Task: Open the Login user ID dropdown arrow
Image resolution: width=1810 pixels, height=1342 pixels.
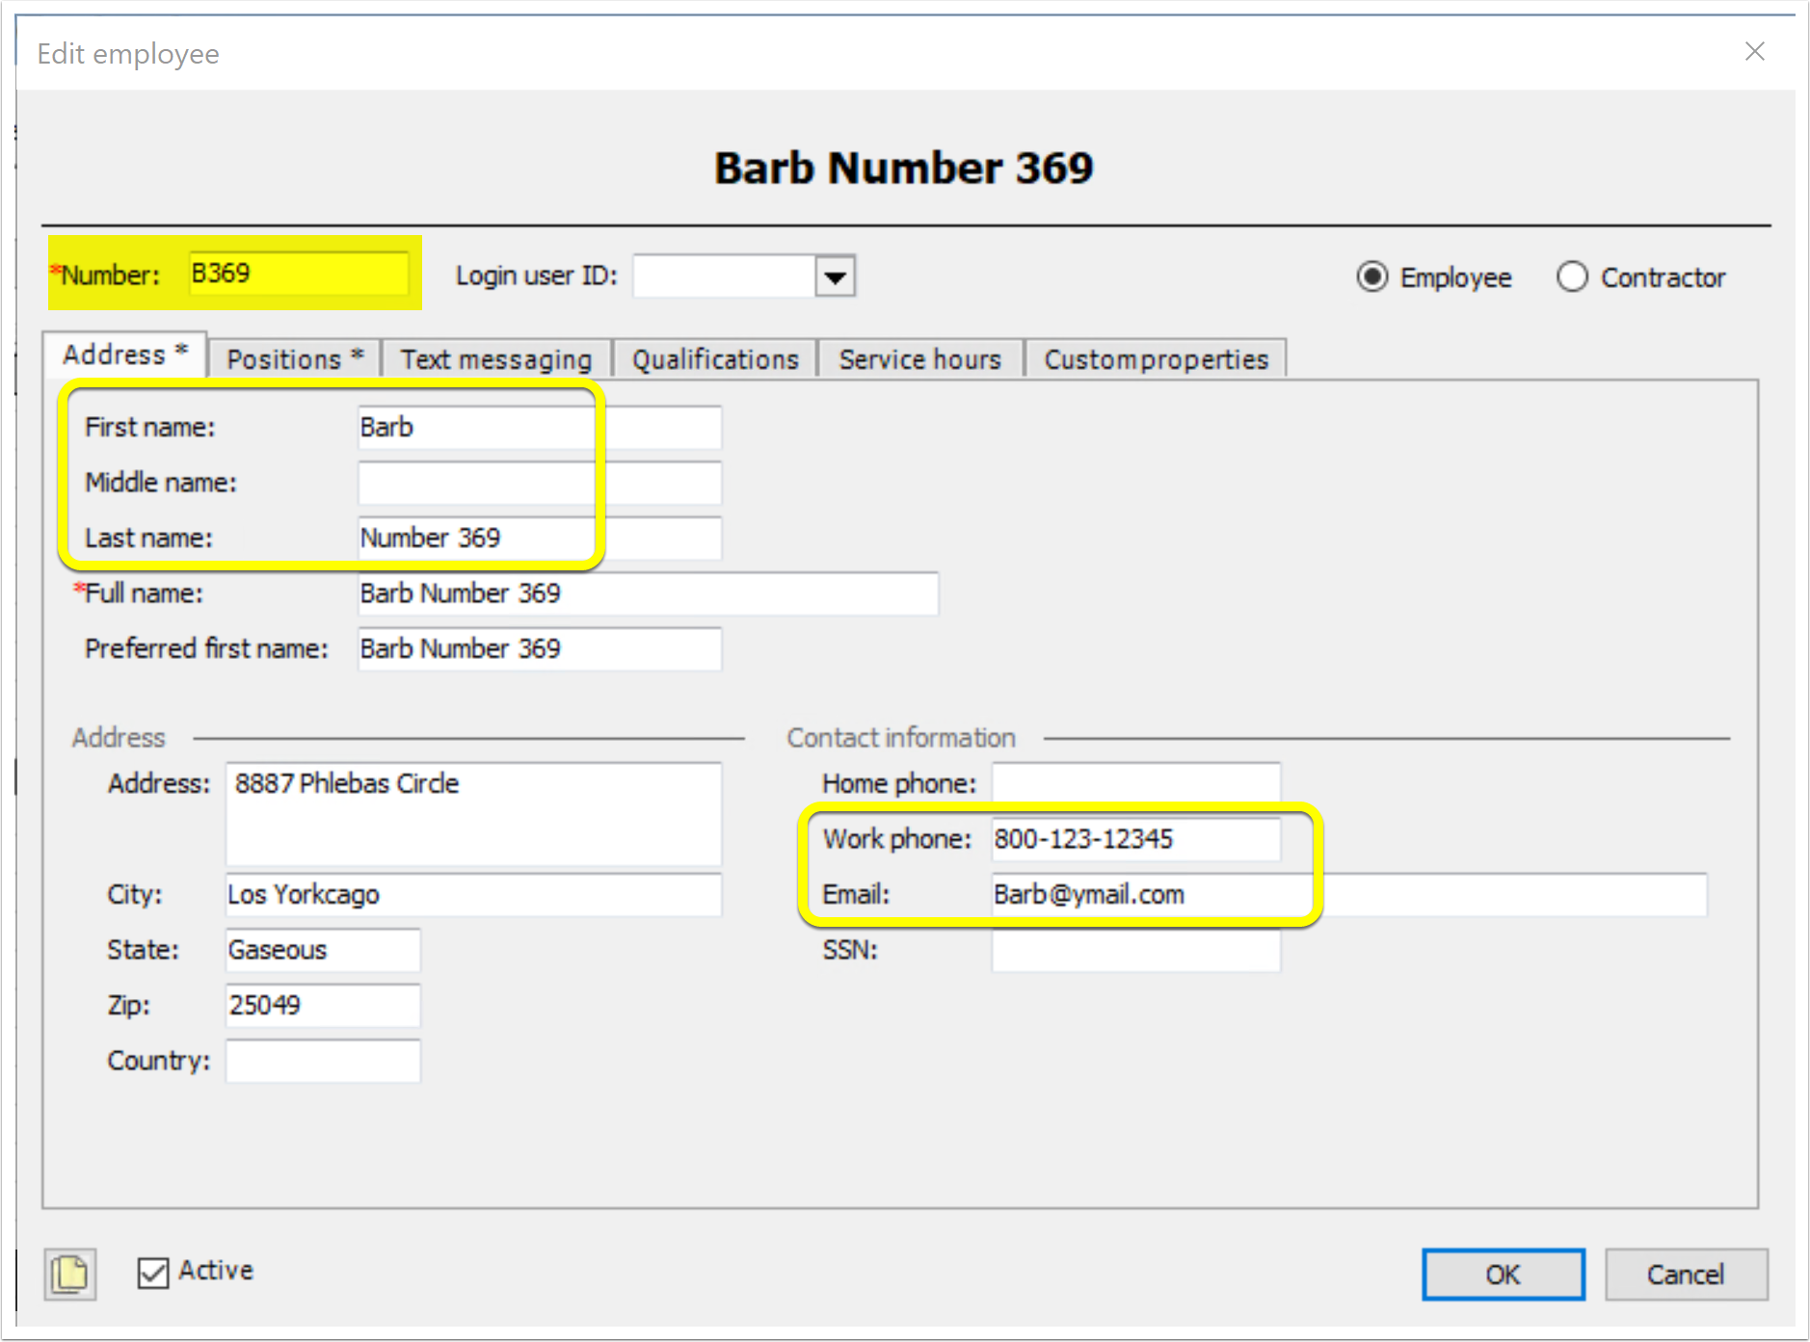Action: click(x=835, y=276)
